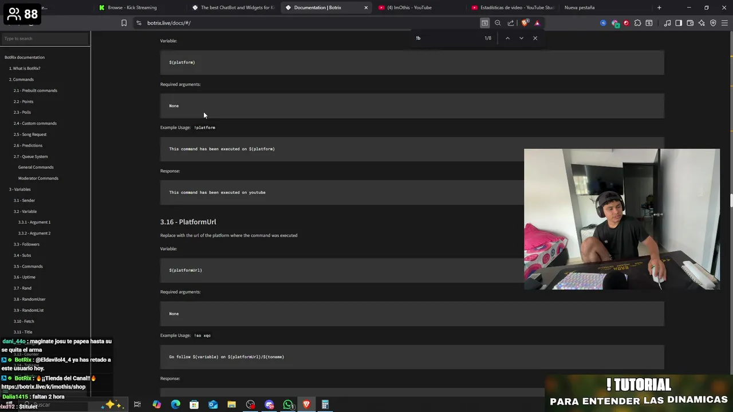Open '3.10 - Fetch' sidebar entry
The width and height of the screenshot is (733, 412).
(24, 321)
